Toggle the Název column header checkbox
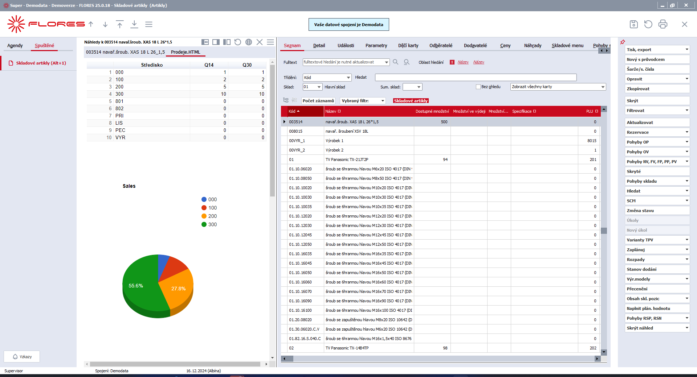The image size is (697, 377). [x=339, y=111]
